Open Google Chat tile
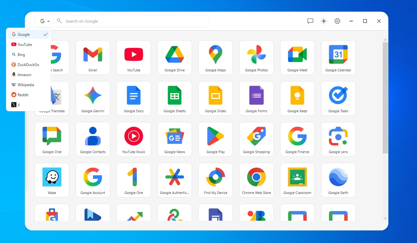Viewport: 417px width, 243px height. pos(52,139)
